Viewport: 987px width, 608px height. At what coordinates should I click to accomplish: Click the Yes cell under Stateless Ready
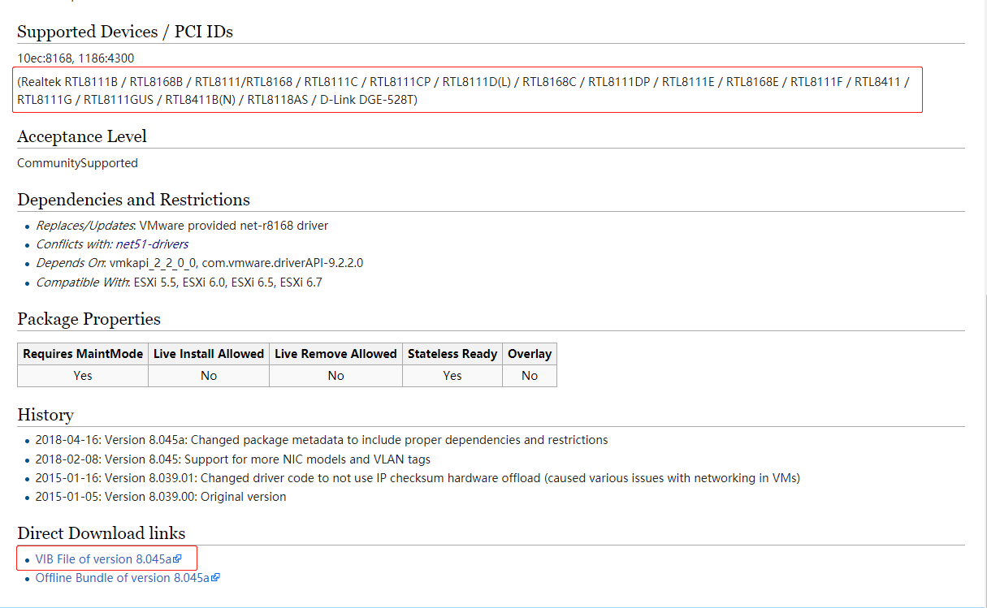tap(452, 376)
